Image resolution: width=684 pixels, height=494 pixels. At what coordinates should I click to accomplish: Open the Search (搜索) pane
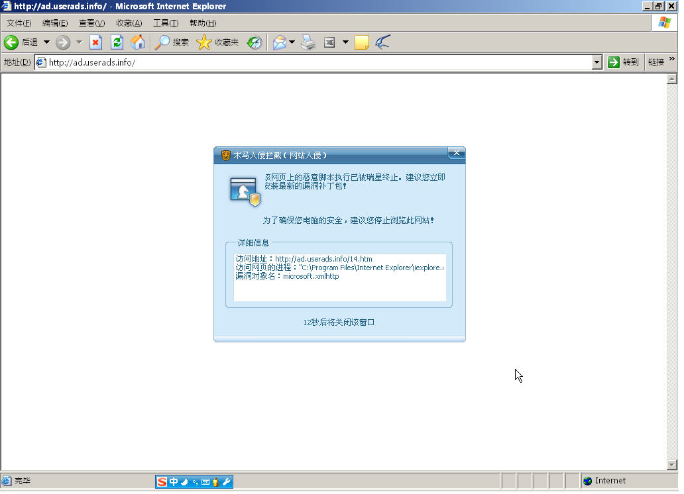click(x=172, y=42)
